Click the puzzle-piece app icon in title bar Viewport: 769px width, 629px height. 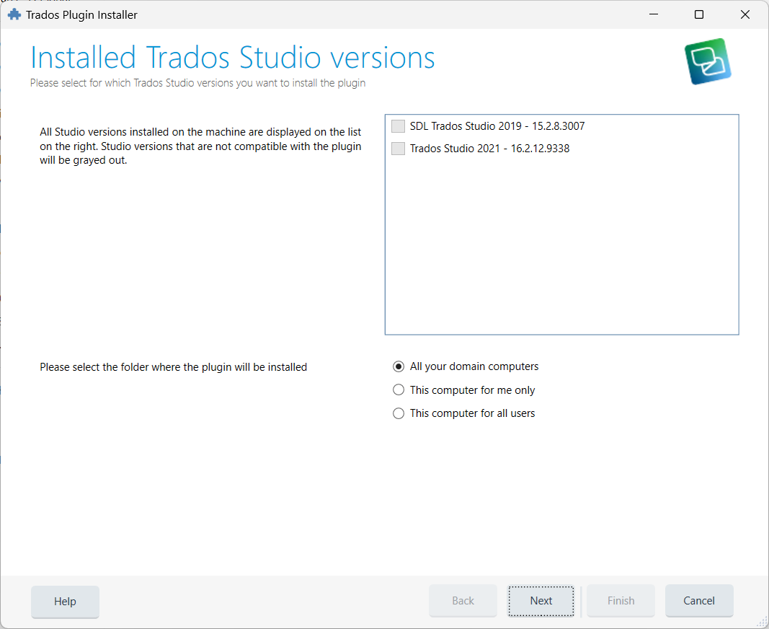pyautogui.click(x=14, y=14)
